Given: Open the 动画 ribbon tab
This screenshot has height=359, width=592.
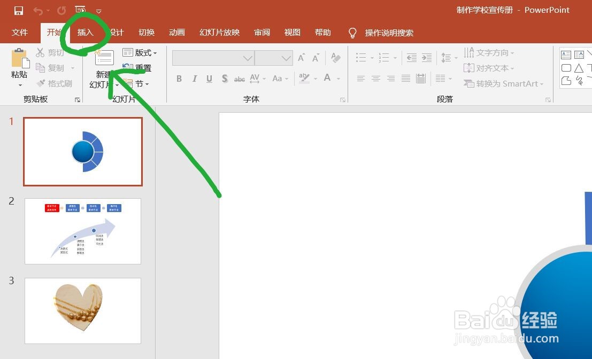Looking at the screenshot, I should [x=176, y=33].
